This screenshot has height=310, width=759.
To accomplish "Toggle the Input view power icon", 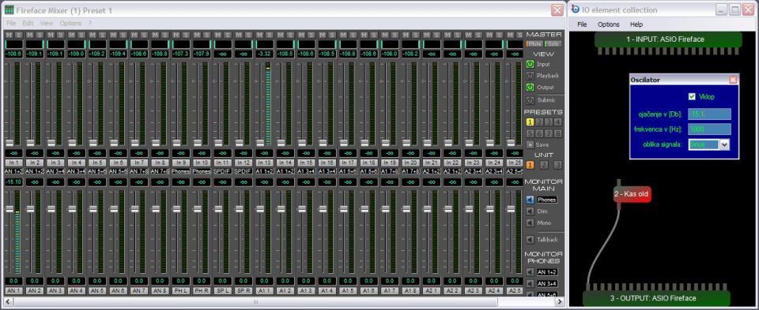I will tap(530, 64).
